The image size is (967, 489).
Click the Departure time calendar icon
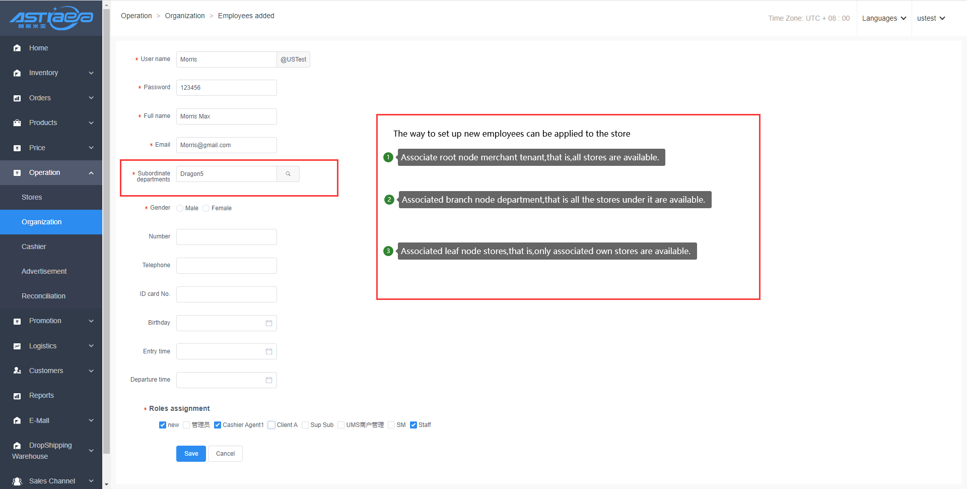tap(269, 380)
